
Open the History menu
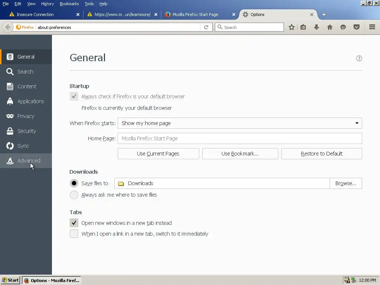tap(47, 4)
